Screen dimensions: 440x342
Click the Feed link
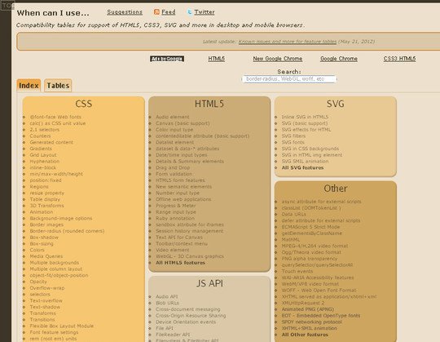click(169, 12)
